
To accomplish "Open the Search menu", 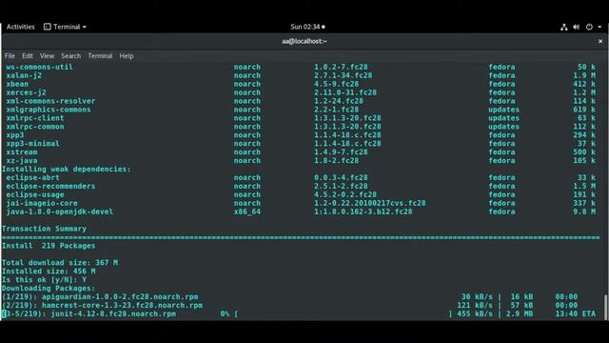I will coord(70,56).
